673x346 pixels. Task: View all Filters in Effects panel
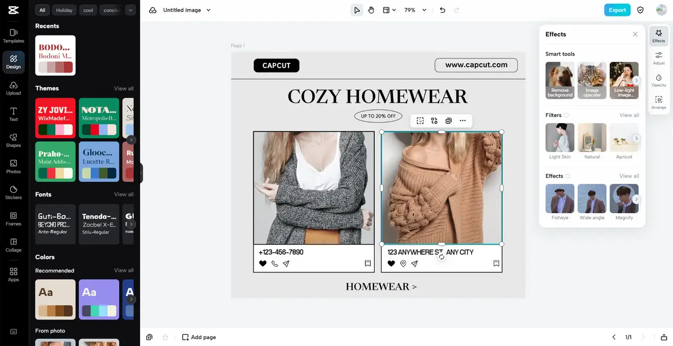tap(629, 115)
